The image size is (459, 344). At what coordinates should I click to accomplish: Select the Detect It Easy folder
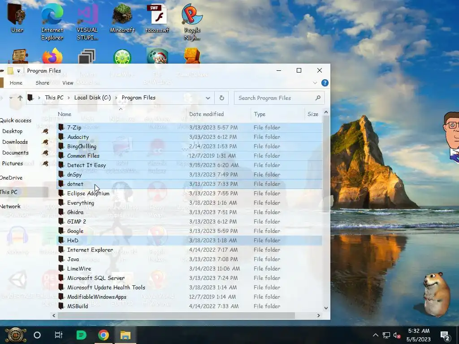click(190, 165)
